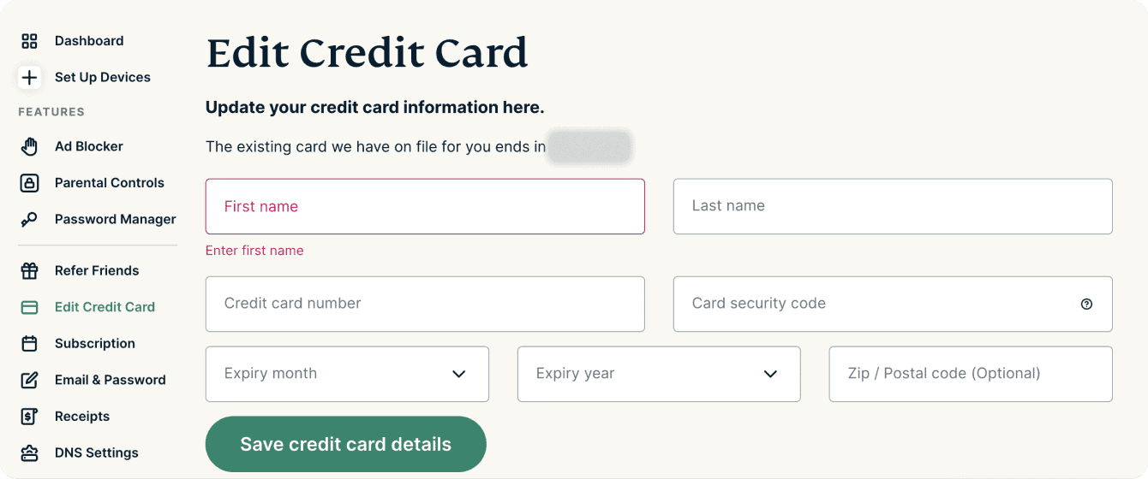1148x479 pixels.
Task: Click the Refer Friends gift icon
Action: (29, 271)
